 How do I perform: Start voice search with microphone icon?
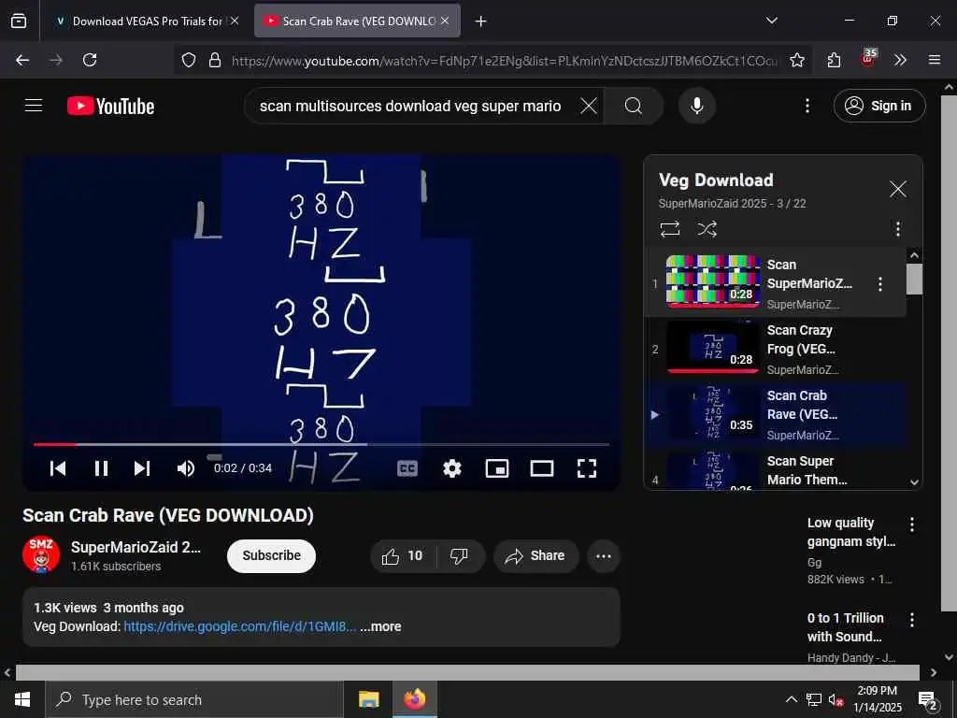697,107
